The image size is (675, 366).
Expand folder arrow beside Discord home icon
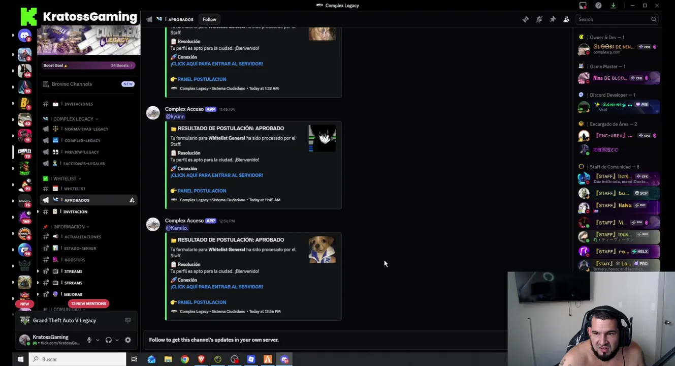pos(13,36)
